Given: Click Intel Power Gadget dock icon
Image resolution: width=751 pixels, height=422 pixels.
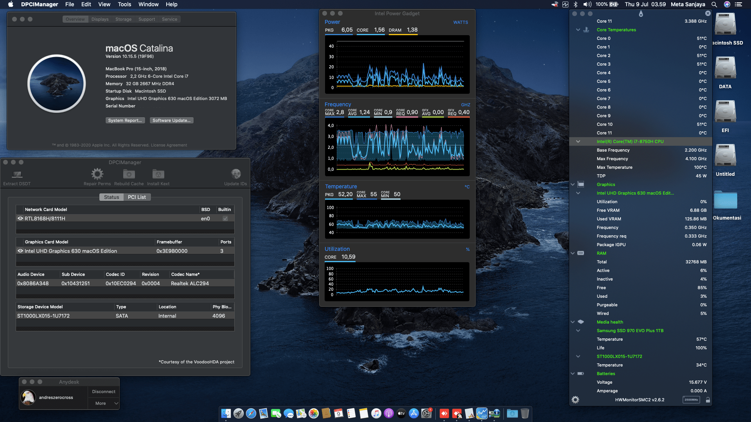Looking at the screenshot, I should coord(482,413).
